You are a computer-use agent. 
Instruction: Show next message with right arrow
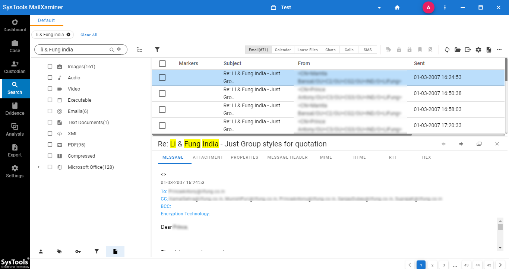[x=461, y=144]
